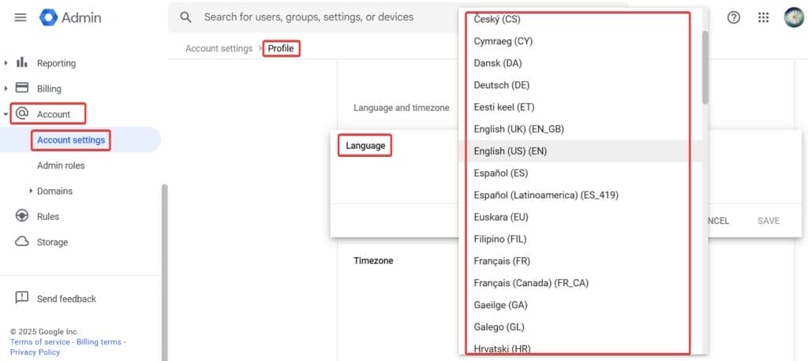Choose Euskara (EU) language
Screen dimensions: 808x361
tap(580, 217)
